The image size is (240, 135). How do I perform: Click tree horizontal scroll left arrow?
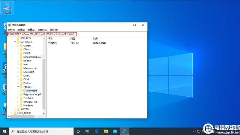tap(9, 117)
